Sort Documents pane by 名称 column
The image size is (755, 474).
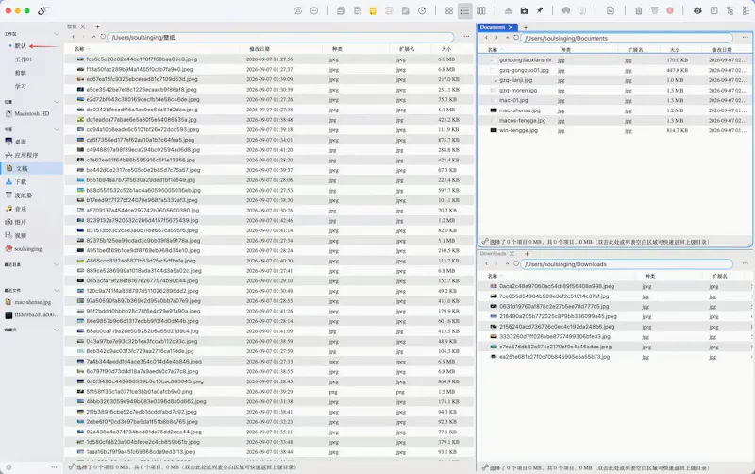click(x=492, y=50)
